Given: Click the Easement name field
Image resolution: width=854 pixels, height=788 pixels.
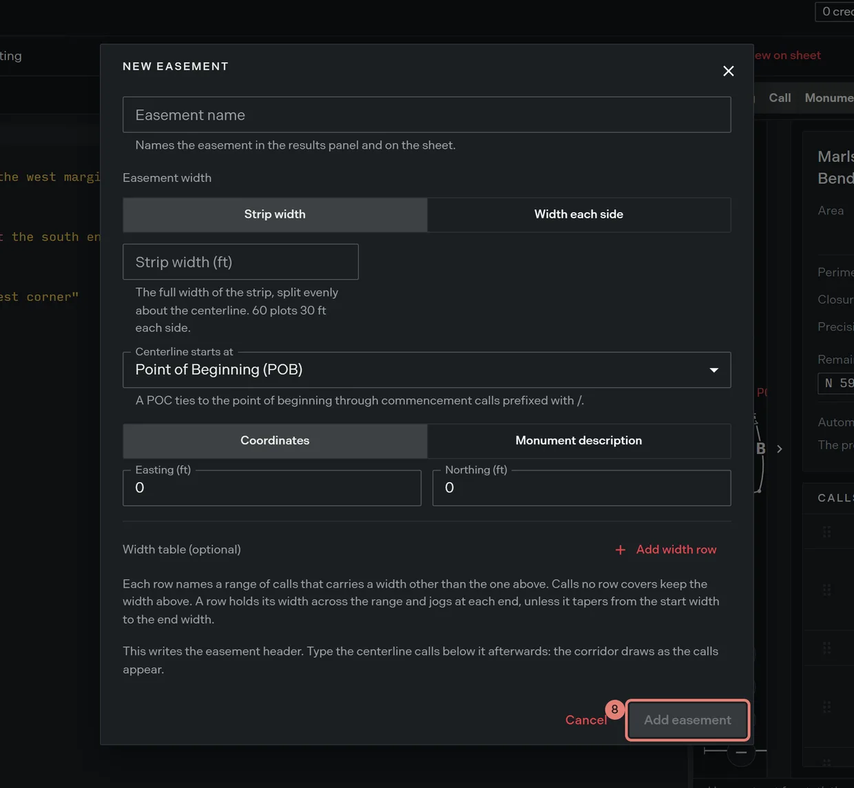Looking at the screenshot, I should pyautogui.click(x=426, y=115).
